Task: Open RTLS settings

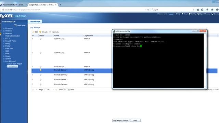Action: 8,38
